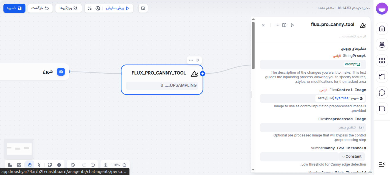Zoom in using the magnifier plus icon
Screen dimensions: 390x175
click(105, 165)
